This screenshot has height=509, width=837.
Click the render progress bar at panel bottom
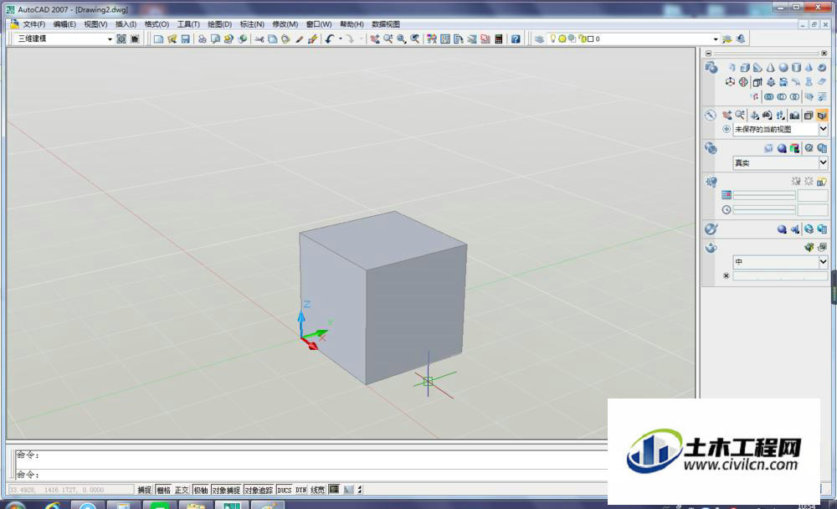pyautogui.click(x=780, y=276)
